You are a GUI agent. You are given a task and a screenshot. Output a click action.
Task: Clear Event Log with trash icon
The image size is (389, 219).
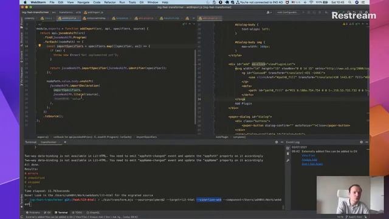tap(287, 154)
